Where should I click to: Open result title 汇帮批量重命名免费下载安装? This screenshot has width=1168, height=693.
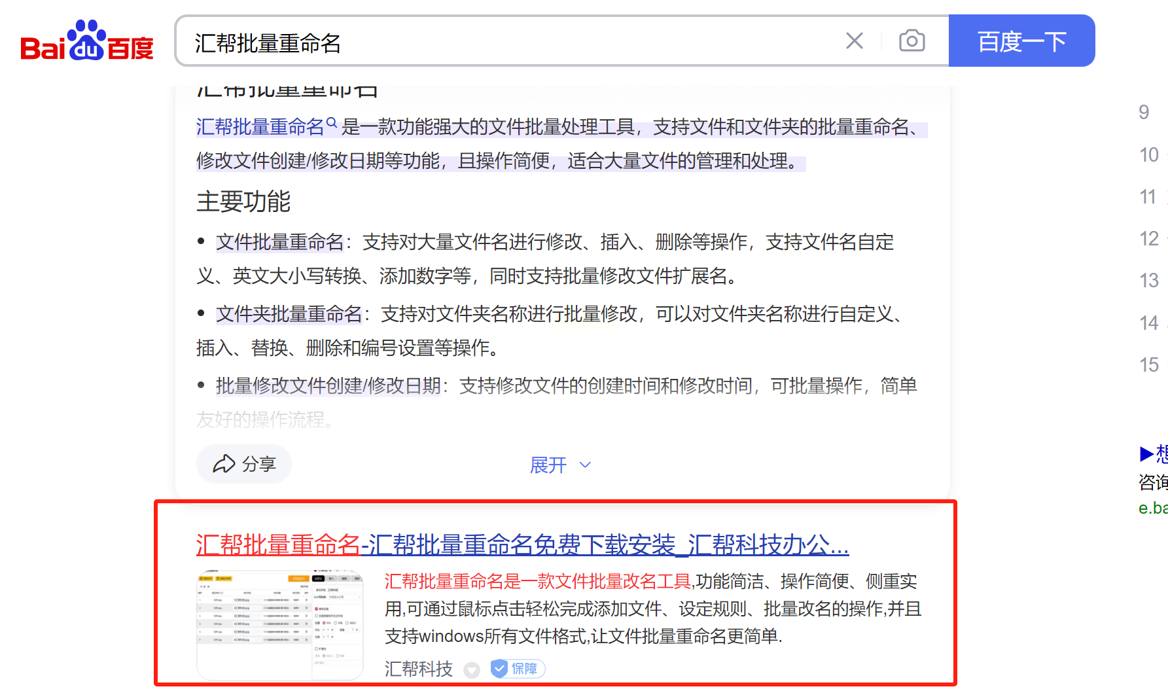pyautogui.click(x=522, y=544)
